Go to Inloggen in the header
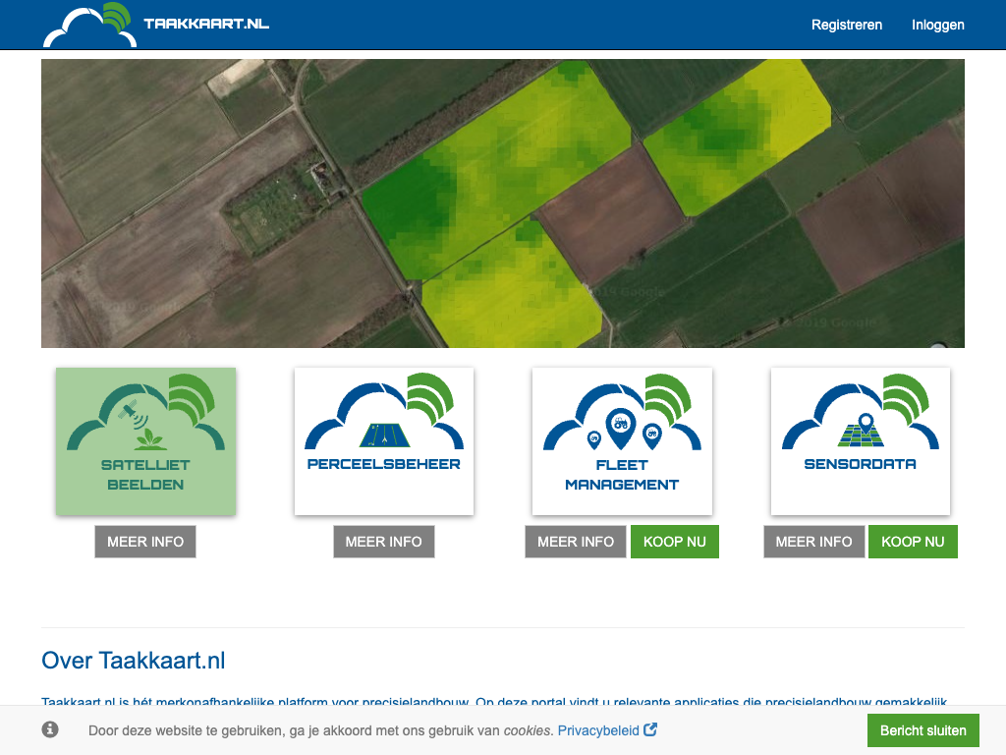Screen dimensions: 1006x755 (x=938, y=25)
